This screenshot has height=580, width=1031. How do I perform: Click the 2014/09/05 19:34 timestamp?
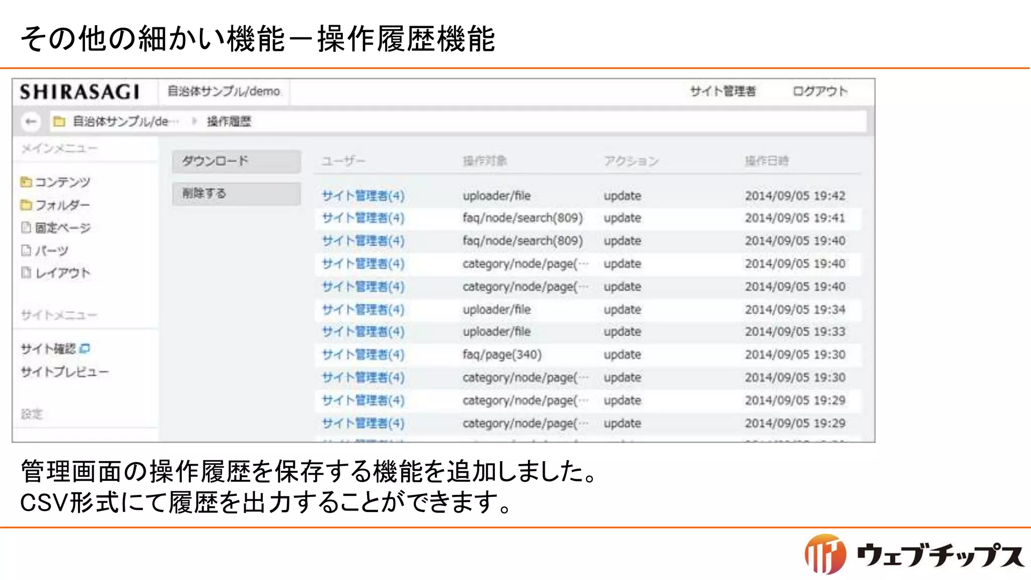click(795, 309)
